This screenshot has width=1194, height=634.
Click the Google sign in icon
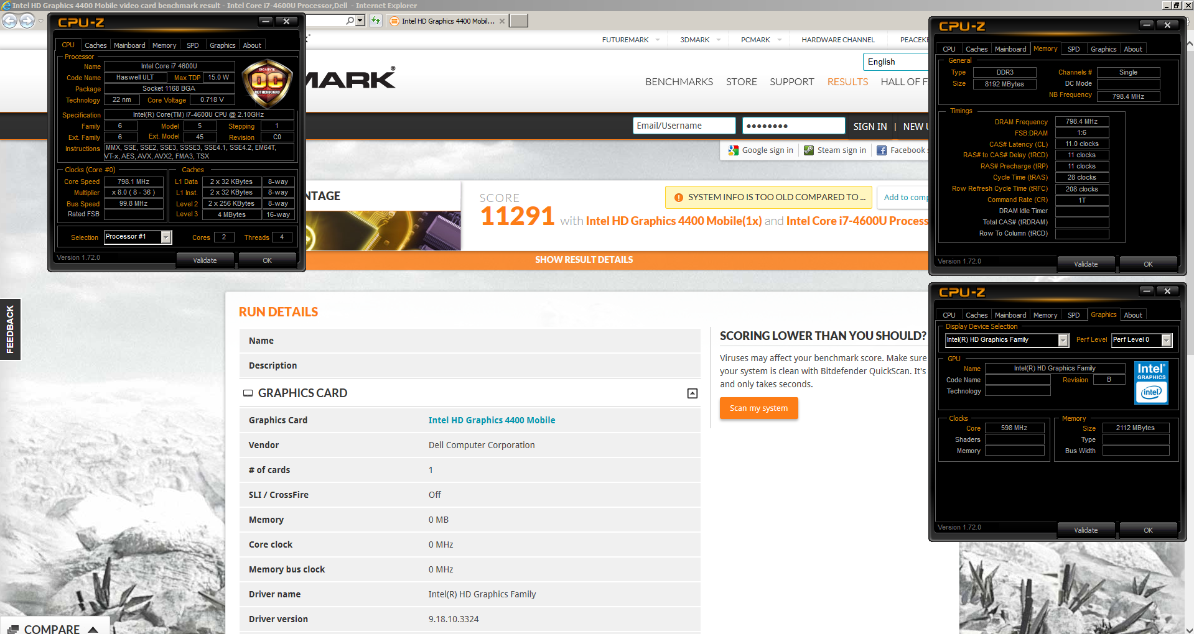point(734,150)
